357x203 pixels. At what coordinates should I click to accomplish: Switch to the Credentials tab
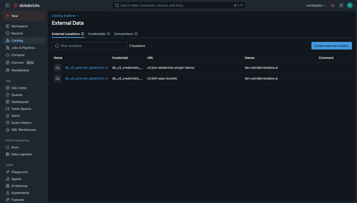click(x=97, y=34)
